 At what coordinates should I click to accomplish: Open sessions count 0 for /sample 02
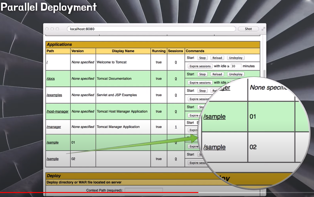[x=176, y=159]
